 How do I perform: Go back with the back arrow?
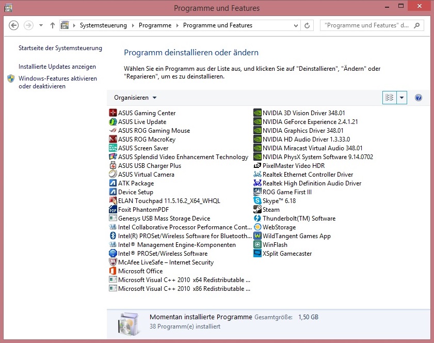[x=13, y=25]
